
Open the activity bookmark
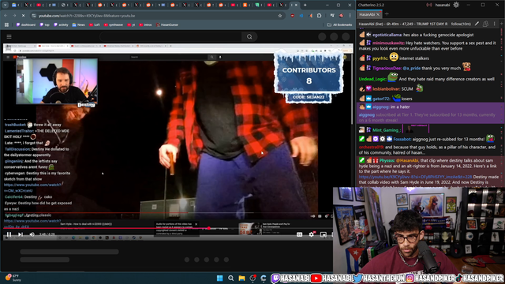tap(61, 24)
